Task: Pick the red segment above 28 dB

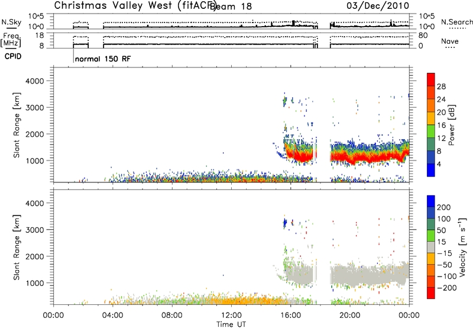Action: [x=431, y=79]
